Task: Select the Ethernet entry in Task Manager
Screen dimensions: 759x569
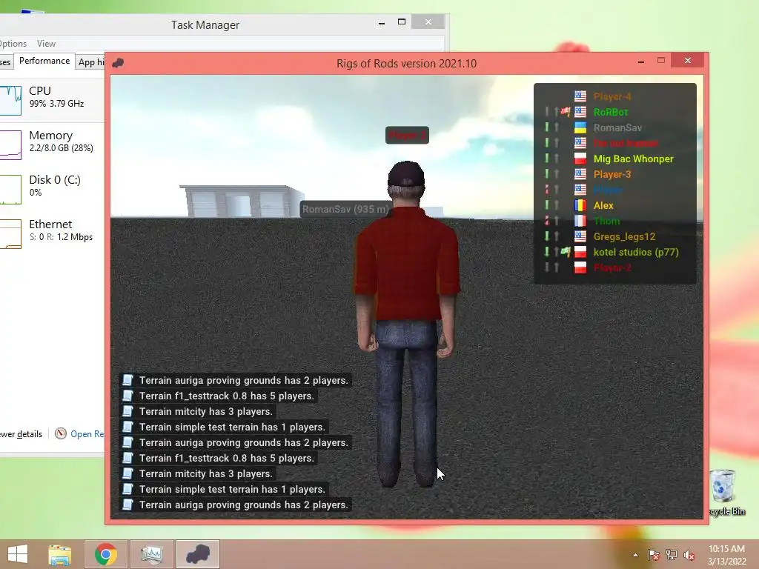Action: pyautogui.click(x=53, y=233)
